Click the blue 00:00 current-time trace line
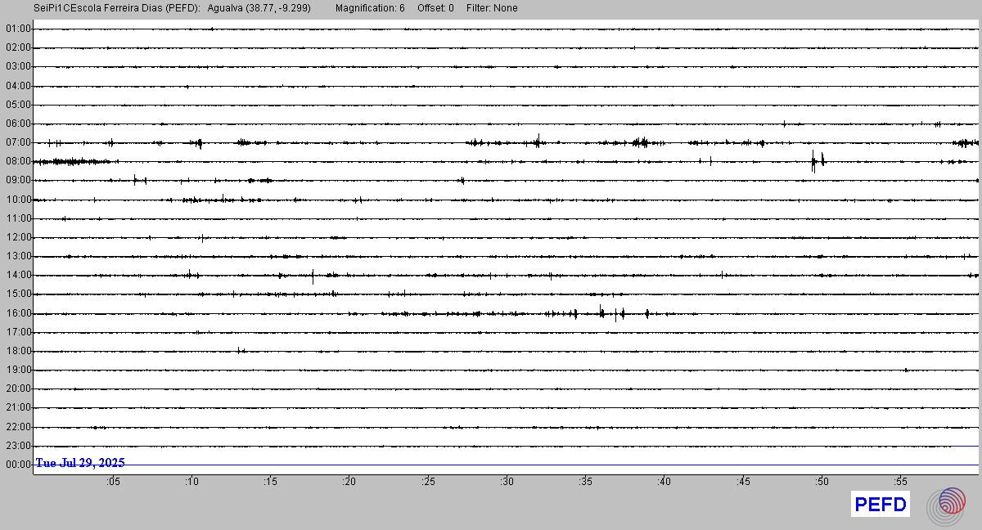 coord(507,465)
